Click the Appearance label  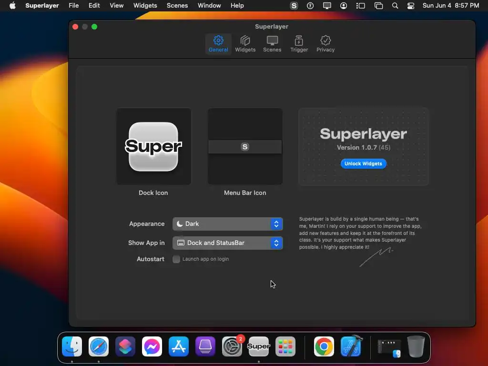147,224
